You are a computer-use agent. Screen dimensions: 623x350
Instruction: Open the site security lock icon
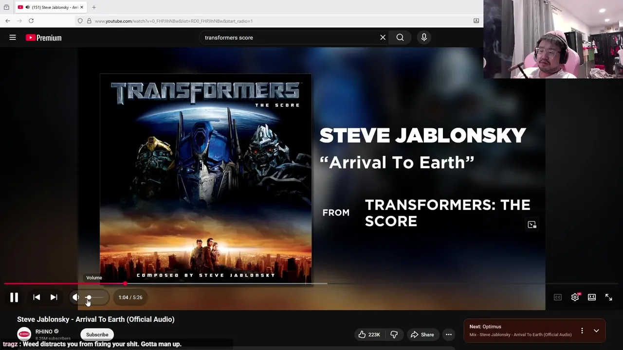tap(89, 21)
